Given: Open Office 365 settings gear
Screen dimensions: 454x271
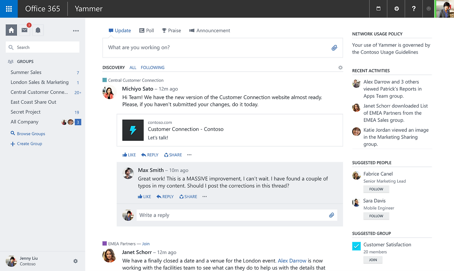Looking at the screenshot, I should 396,9.
